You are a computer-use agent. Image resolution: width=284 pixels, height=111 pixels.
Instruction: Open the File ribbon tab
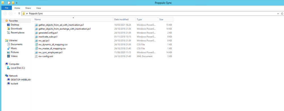pos(7,8)
